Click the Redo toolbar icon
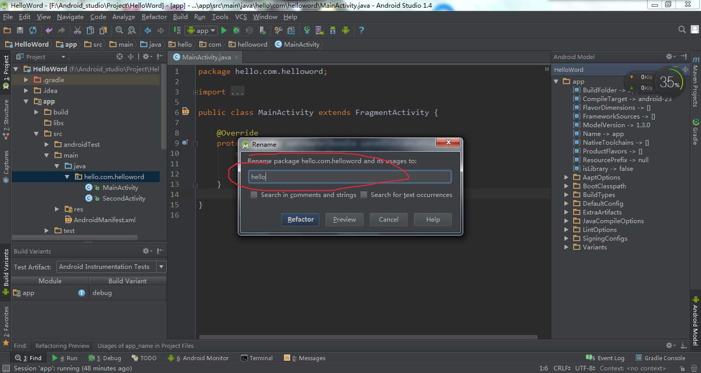The width and height of the screenshot is (701, 373). tap(62, 31)
